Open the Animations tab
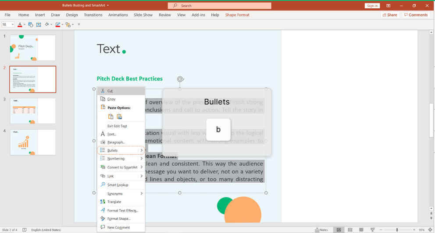435x233 pixels. coord(118,15)
